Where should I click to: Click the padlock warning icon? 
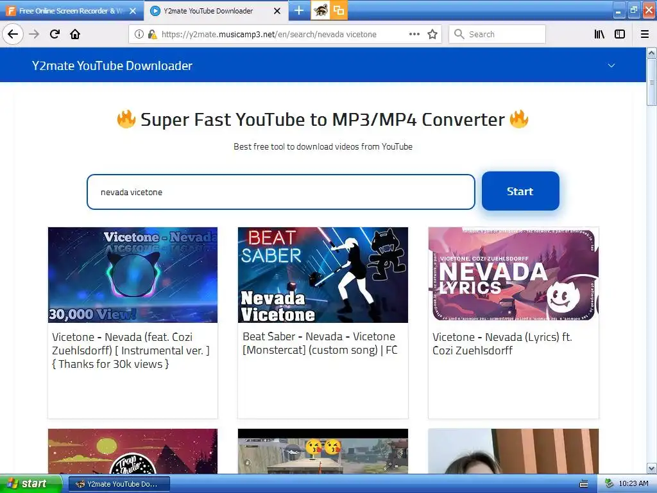(x=153, y=35)
